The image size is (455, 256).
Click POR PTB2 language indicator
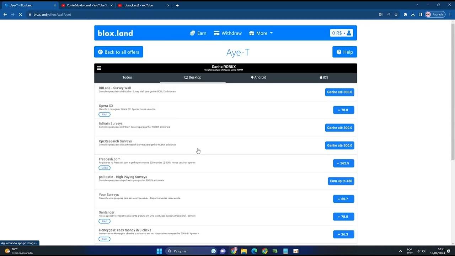(409, 251)
